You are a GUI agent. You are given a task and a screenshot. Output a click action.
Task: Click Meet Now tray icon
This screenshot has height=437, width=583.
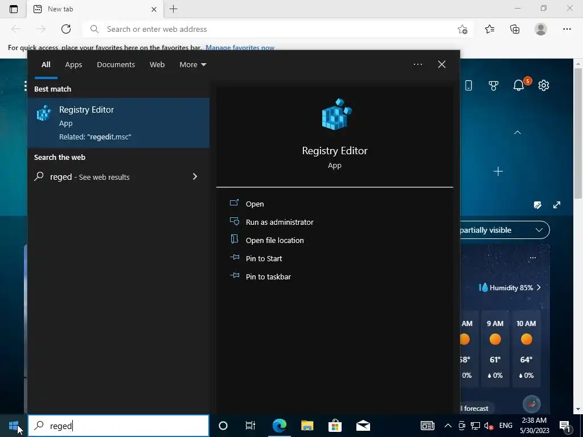coord(462,426)
